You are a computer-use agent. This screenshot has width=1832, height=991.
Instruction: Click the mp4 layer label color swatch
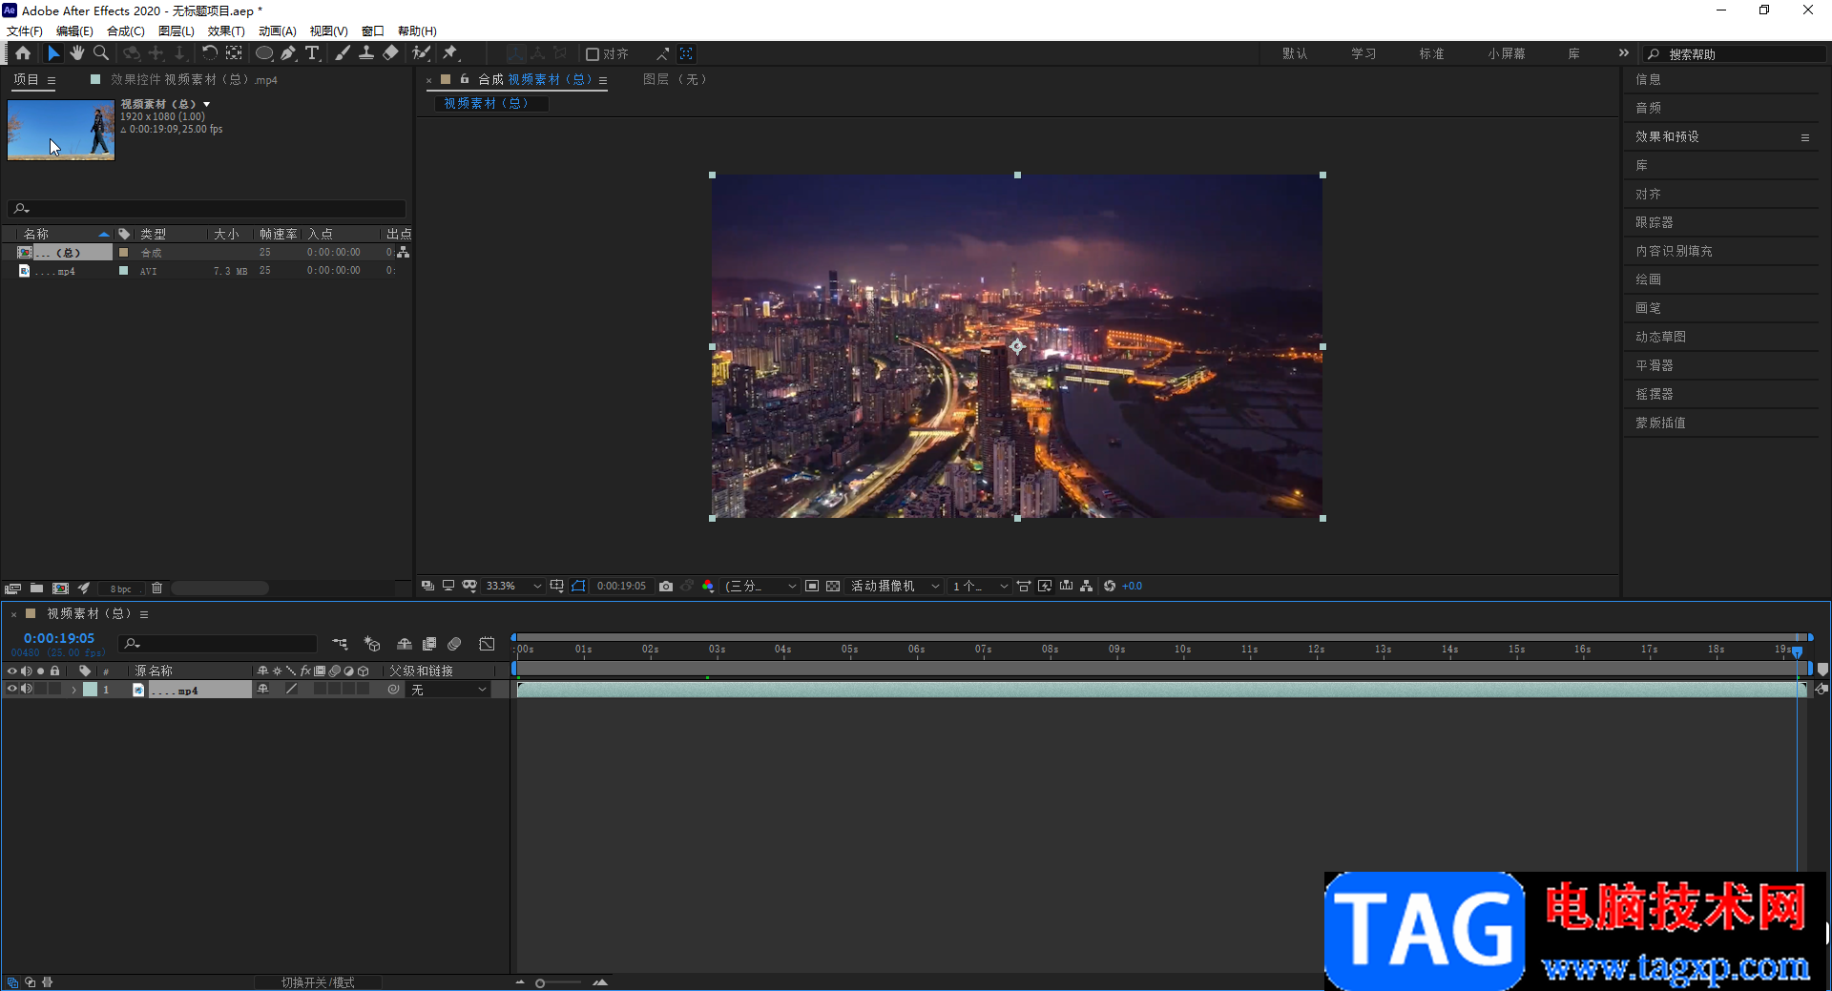click(x=91, y=690)
